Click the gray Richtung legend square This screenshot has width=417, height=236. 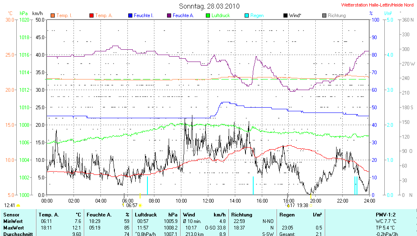pos(324,15)
